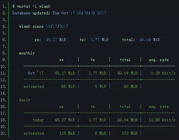Image resolution: width=179 pixels, height=140 pixels.
Task: Click the total 49.04 MiB summary value
Action: click(x=150, y=40)
